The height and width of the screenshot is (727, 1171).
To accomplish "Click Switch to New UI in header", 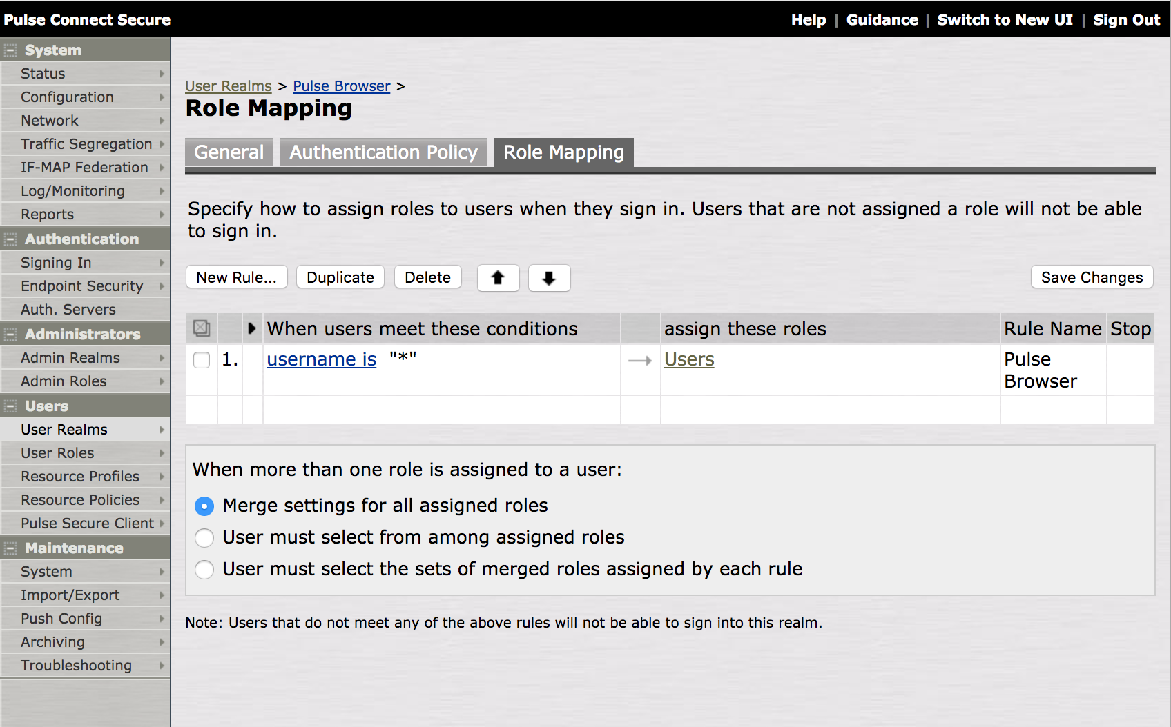I will 1005,20.
